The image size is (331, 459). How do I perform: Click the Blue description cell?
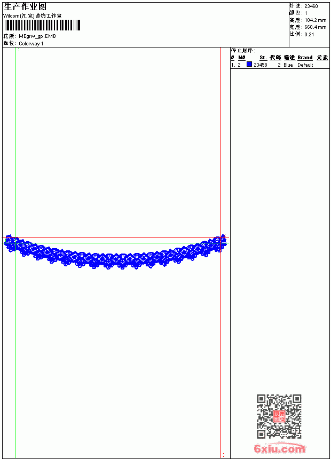(288, 65)
